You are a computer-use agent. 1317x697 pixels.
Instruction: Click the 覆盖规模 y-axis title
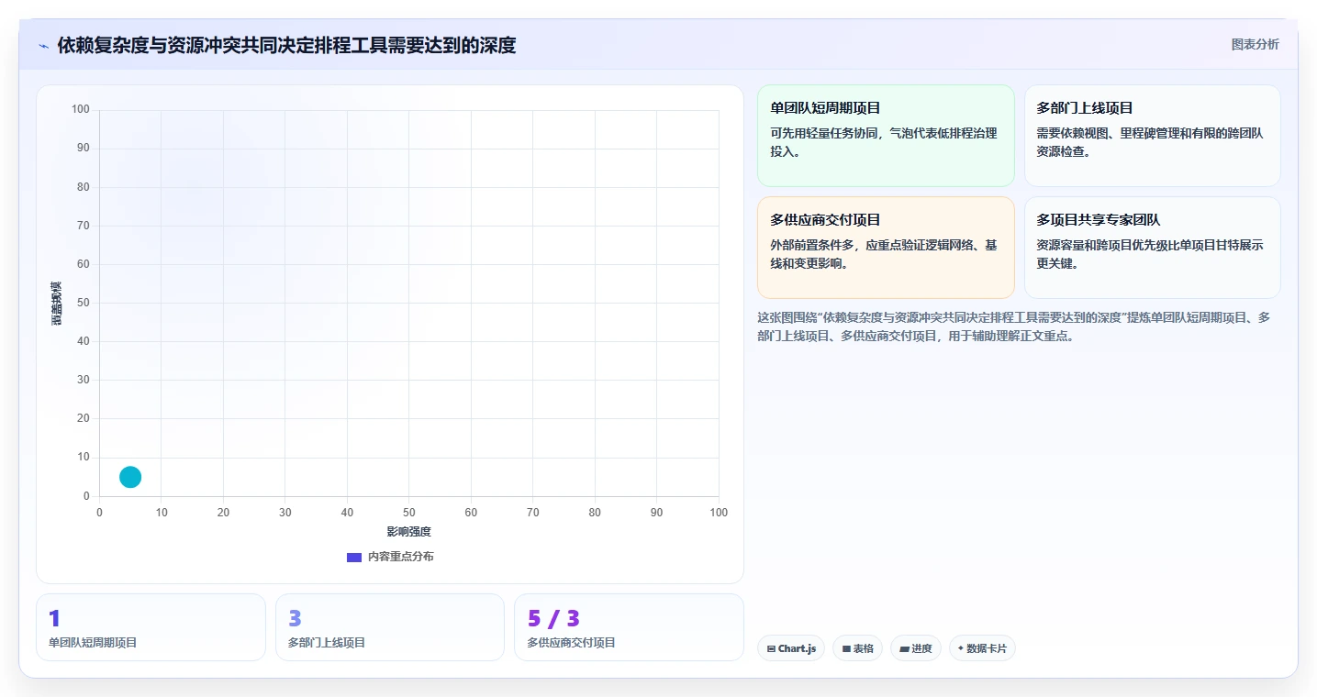57,304
